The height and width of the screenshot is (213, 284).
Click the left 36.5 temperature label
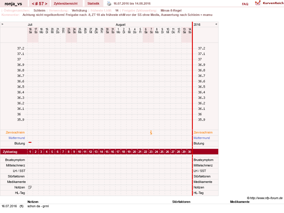pyautogui.click(x=21, y=87)
